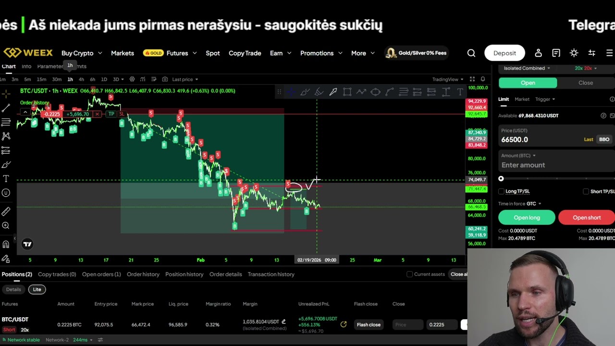The image size is (615, 346).
Task: Toggle Current assets checkbox
Action: [409, 274]
